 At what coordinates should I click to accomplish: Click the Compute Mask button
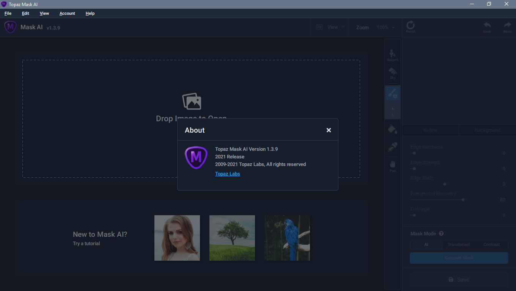[x=459, y=258]
